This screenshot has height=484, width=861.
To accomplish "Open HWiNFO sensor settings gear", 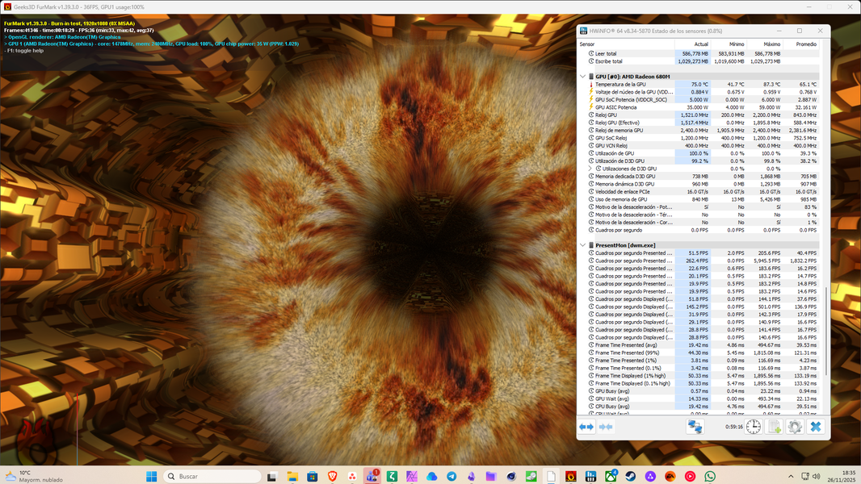I will [795, 427].
